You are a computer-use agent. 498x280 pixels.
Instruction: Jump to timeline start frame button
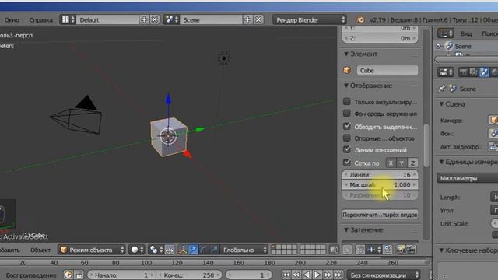286,275
